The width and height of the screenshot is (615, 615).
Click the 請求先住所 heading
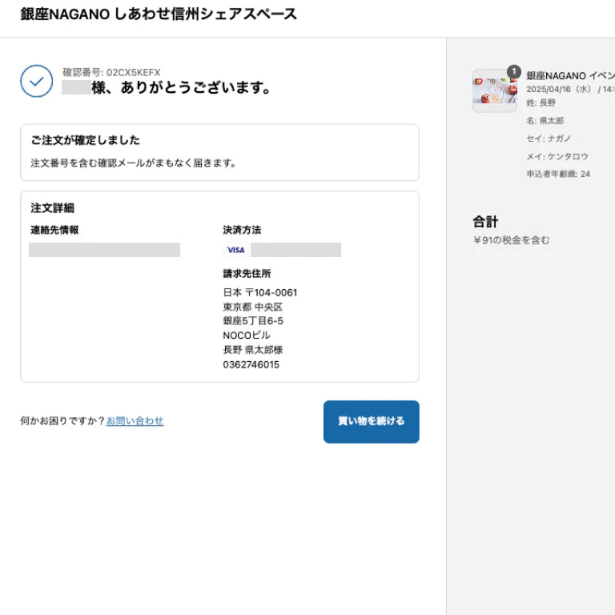click(x=247, y=274)
